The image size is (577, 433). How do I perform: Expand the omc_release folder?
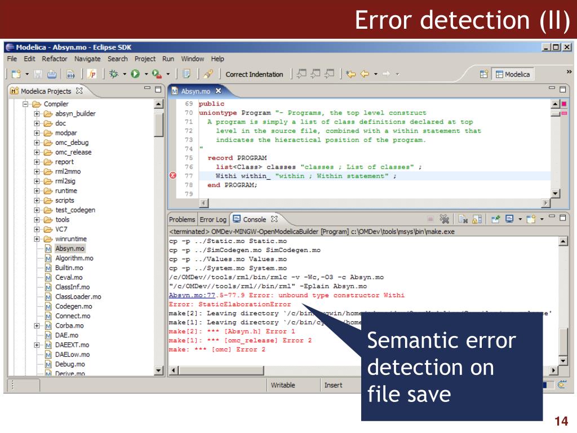click(37, 152)
